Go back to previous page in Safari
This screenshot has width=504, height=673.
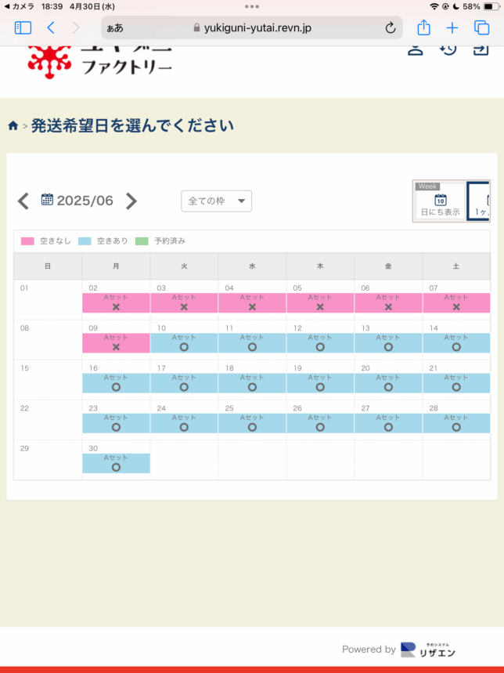(x=51, y=28)
